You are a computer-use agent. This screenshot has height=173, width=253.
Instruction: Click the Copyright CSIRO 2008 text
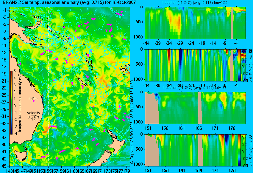click(x=132, y=141)
